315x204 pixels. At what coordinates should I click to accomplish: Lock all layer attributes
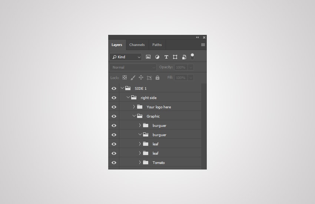tap(157, 78)
